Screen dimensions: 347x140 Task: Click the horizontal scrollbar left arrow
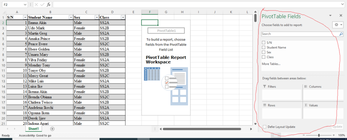point(160,129)
